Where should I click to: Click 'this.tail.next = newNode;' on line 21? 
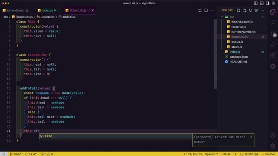(52, 117)
